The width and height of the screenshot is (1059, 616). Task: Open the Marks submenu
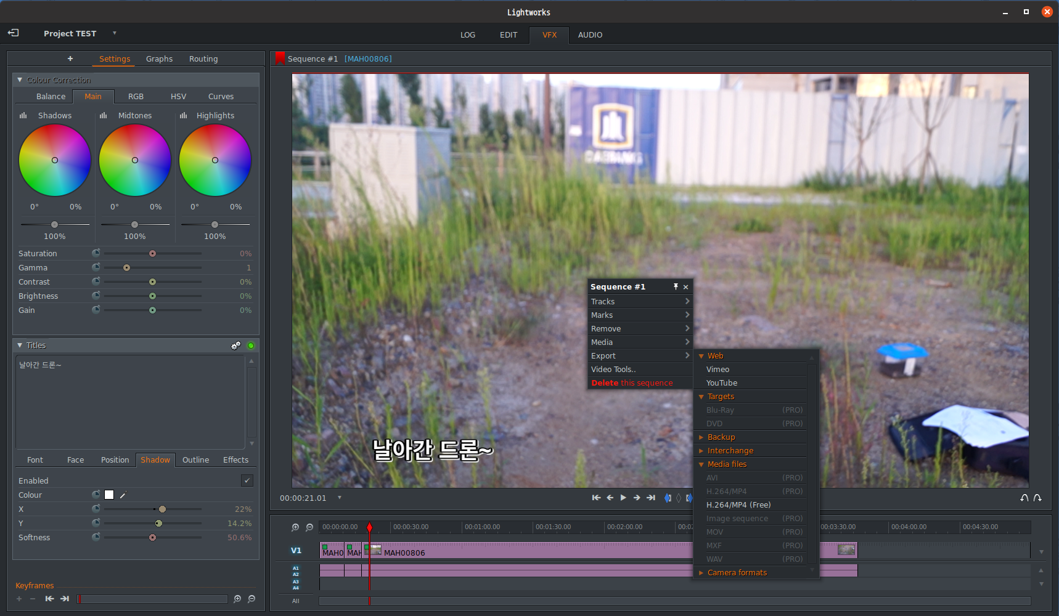640,315
